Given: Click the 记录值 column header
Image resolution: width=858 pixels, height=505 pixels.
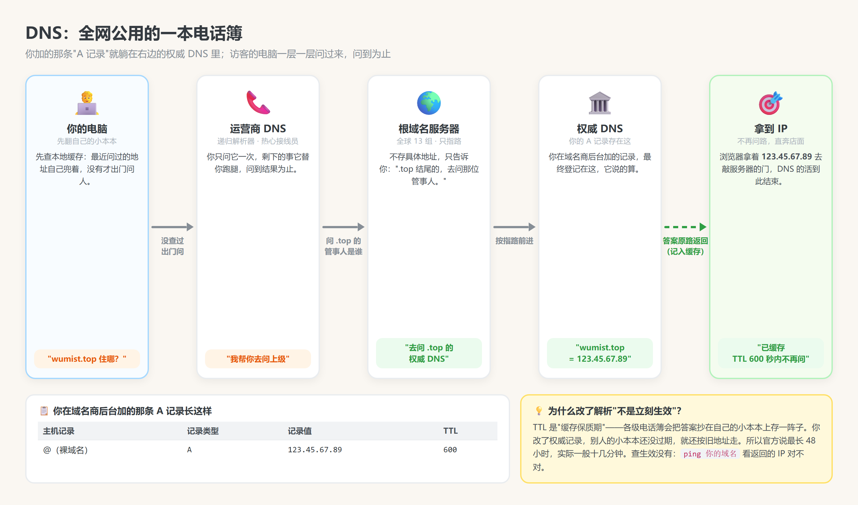Looking at the screenshot, I should (300, 431).
